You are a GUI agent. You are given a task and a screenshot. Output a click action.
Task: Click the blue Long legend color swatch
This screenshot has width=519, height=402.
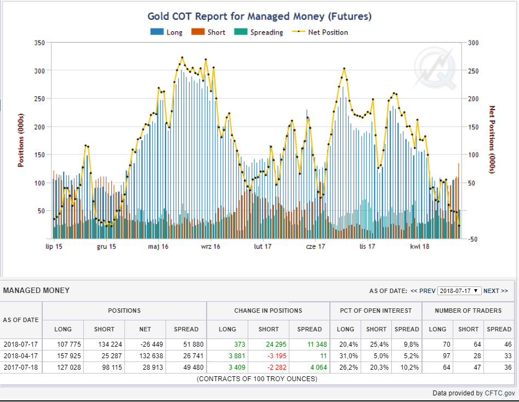pos(157,32)
